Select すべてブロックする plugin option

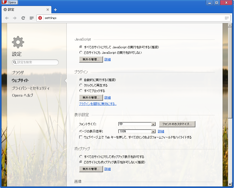(x=81, y=91)
